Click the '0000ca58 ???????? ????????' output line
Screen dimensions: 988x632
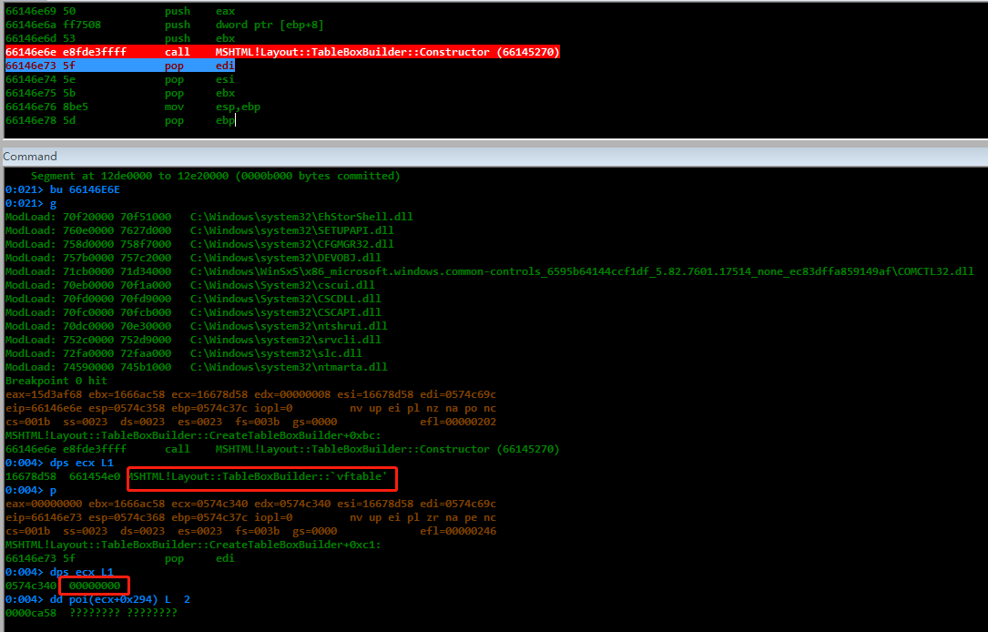[91, 613]
